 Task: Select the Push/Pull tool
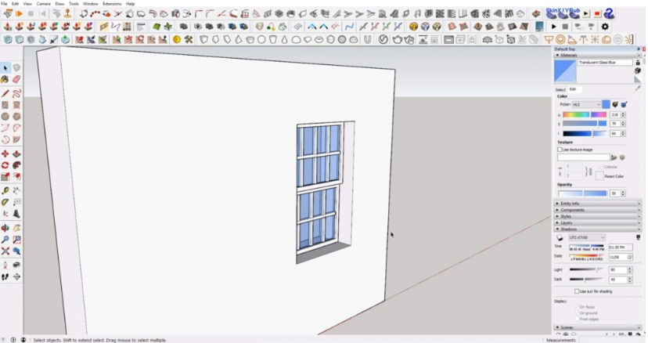click(x=16, y=154)
